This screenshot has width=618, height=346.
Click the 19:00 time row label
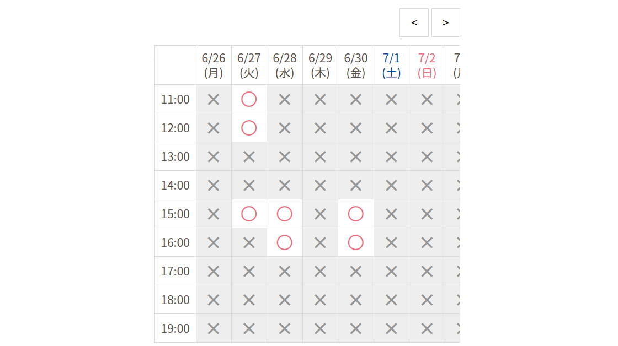[175, 328]
